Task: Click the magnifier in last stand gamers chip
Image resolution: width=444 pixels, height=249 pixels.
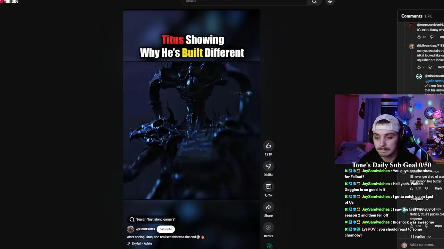Action: tap(132, 219)
